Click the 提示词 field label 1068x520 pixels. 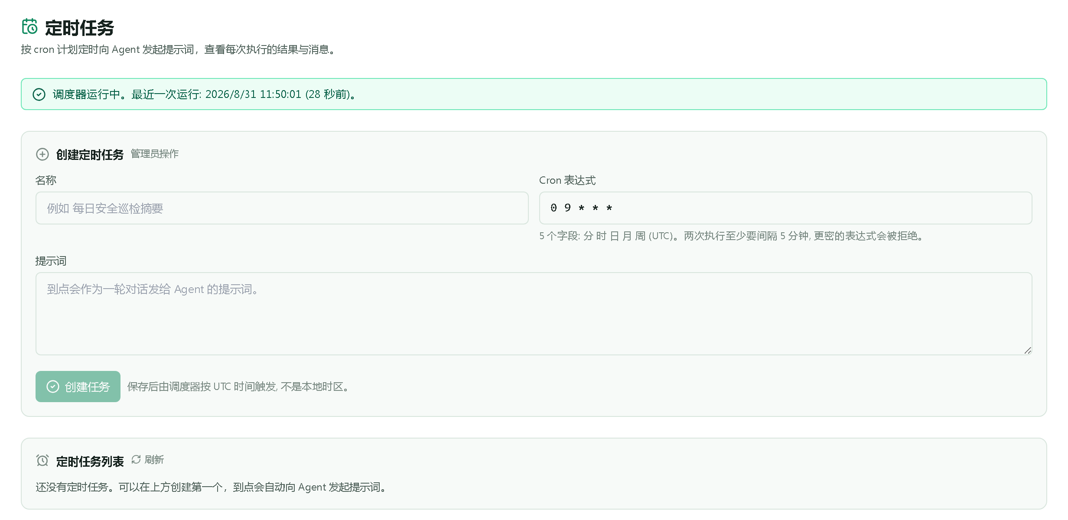click(x=51, y=261)
